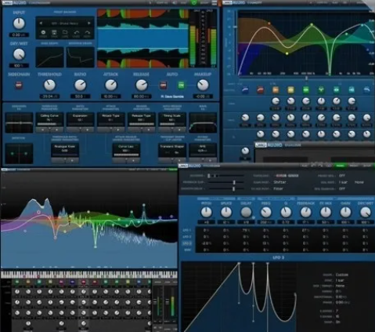
Task: Click the main EQ graph thumbnail in compressor
Action: pos(203,122)
